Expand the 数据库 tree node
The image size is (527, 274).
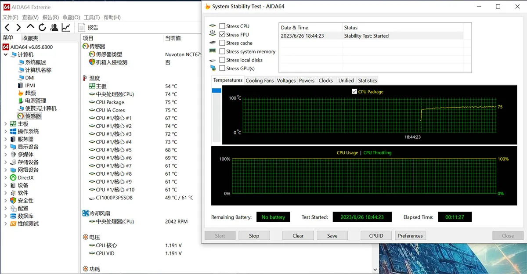tap(5, 216)
